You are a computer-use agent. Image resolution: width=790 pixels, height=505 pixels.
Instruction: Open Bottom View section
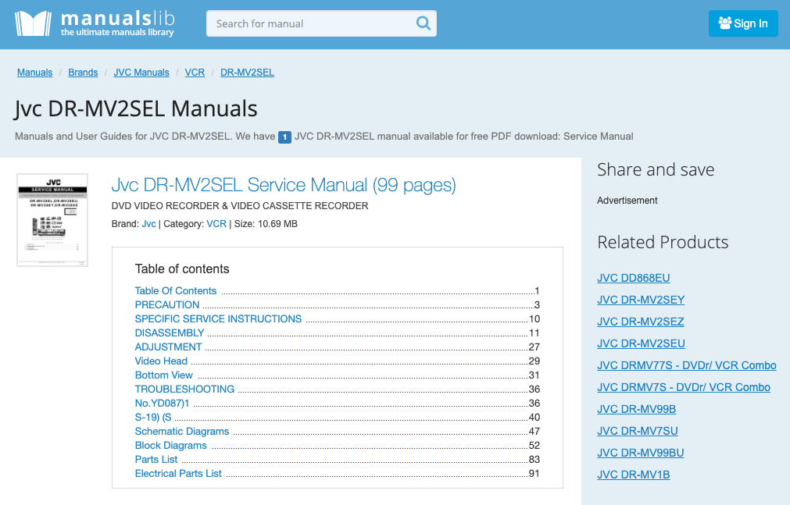(164, 375)
